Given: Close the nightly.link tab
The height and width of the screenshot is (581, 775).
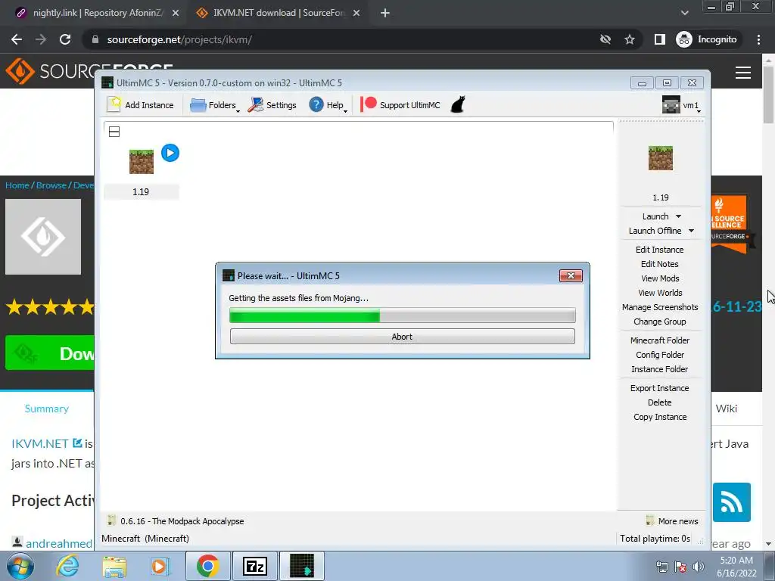Looking at the screenshot, I should (x=176, y=13).
